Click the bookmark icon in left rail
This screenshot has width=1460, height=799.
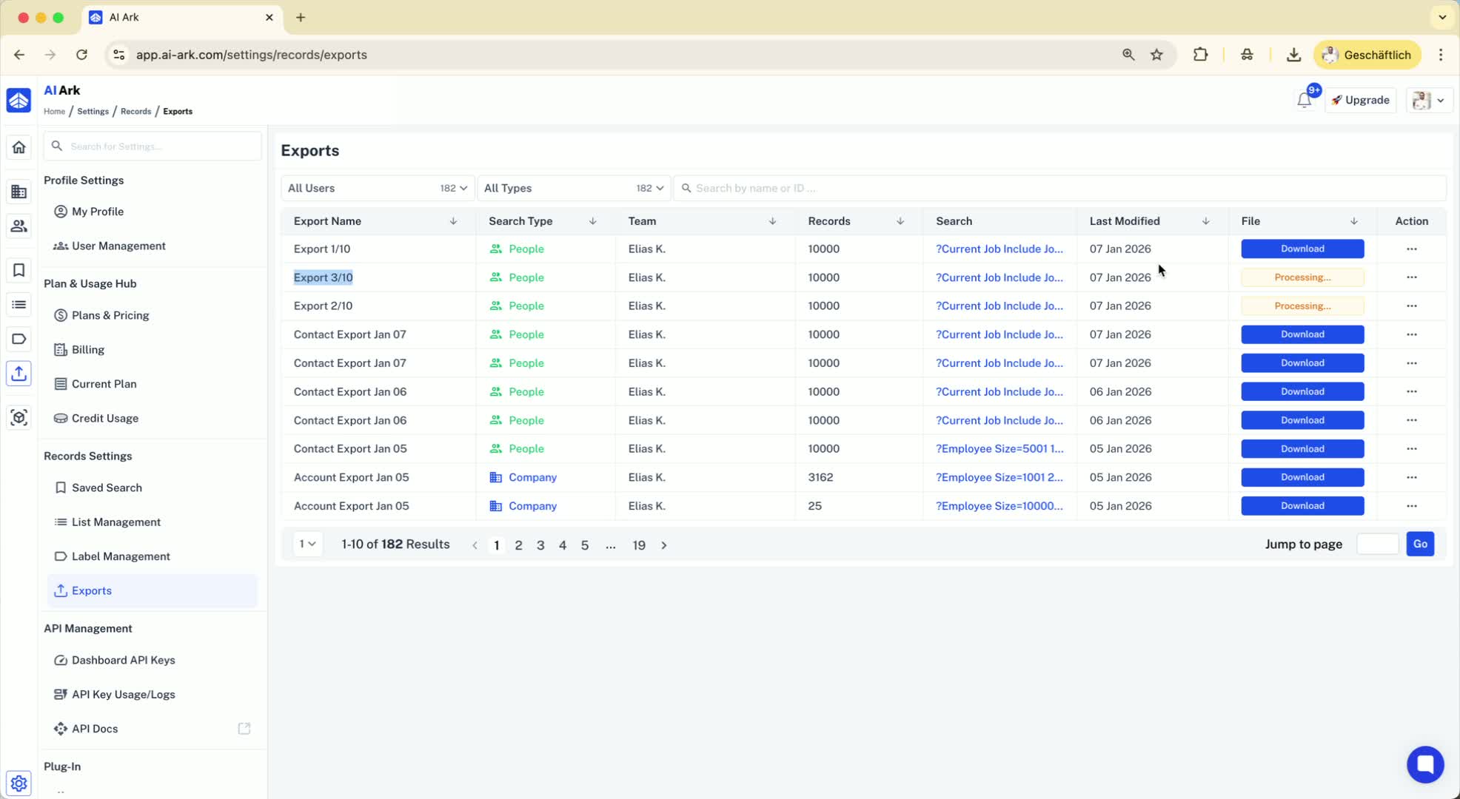click(x=19, y=271)
